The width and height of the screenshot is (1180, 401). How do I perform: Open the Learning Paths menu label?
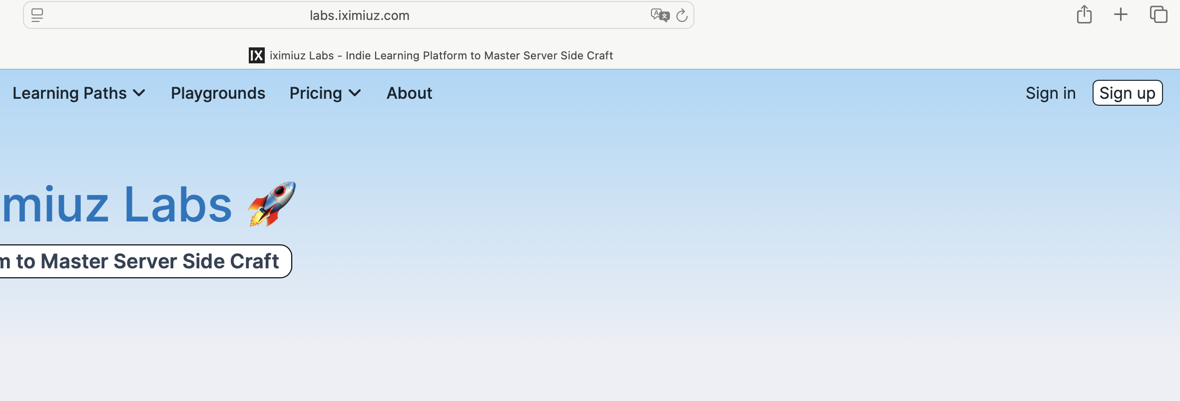tap(69, 93)
